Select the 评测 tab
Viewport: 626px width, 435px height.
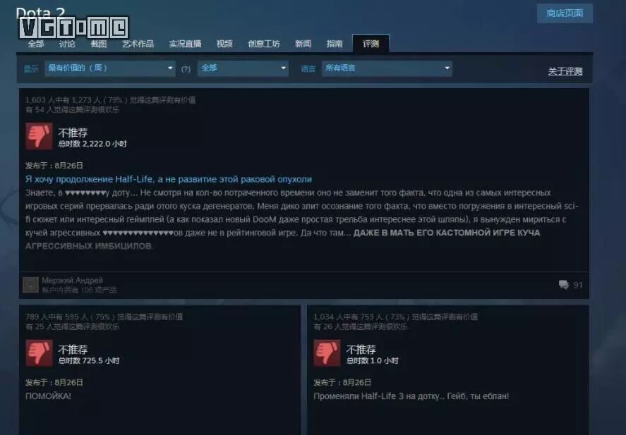tap(371, 44)
